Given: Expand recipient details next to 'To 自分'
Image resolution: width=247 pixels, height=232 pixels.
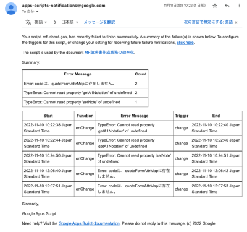Looking at the screenshot, I should coord(37,12).
